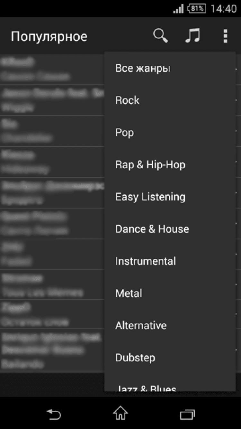The image size is (241, 429).
Task: Pick the Alternative genre
Action: [x=141, y=325]
